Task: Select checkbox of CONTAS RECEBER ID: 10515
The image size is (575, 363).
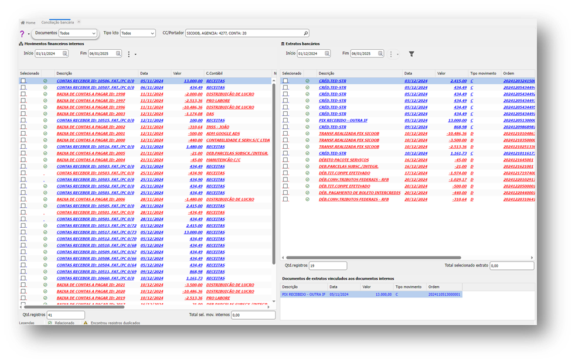Action: click(x=23, y=121)
